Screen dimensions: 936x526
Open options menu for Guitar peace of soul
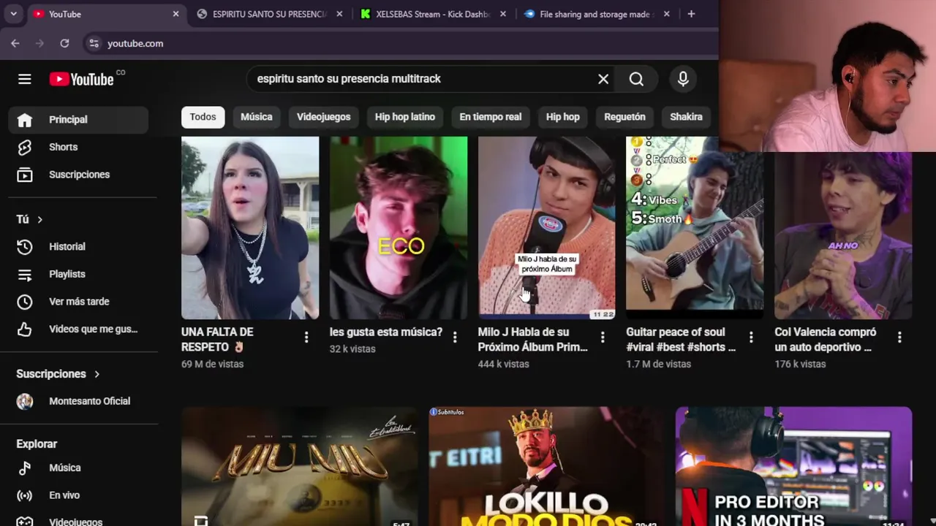[x=751, y=337]
